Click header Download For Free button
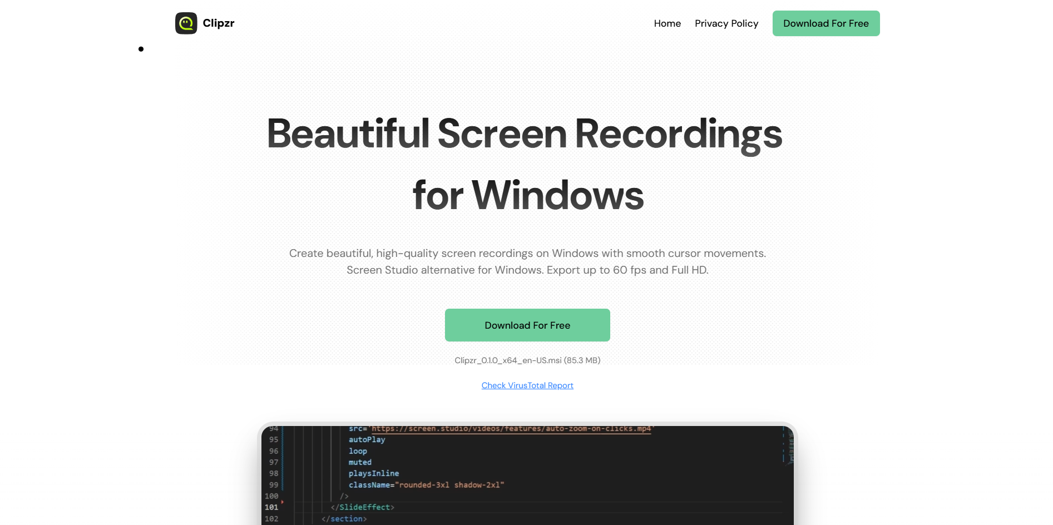This screenshot has width=1053, height=525. coord(826,23)
